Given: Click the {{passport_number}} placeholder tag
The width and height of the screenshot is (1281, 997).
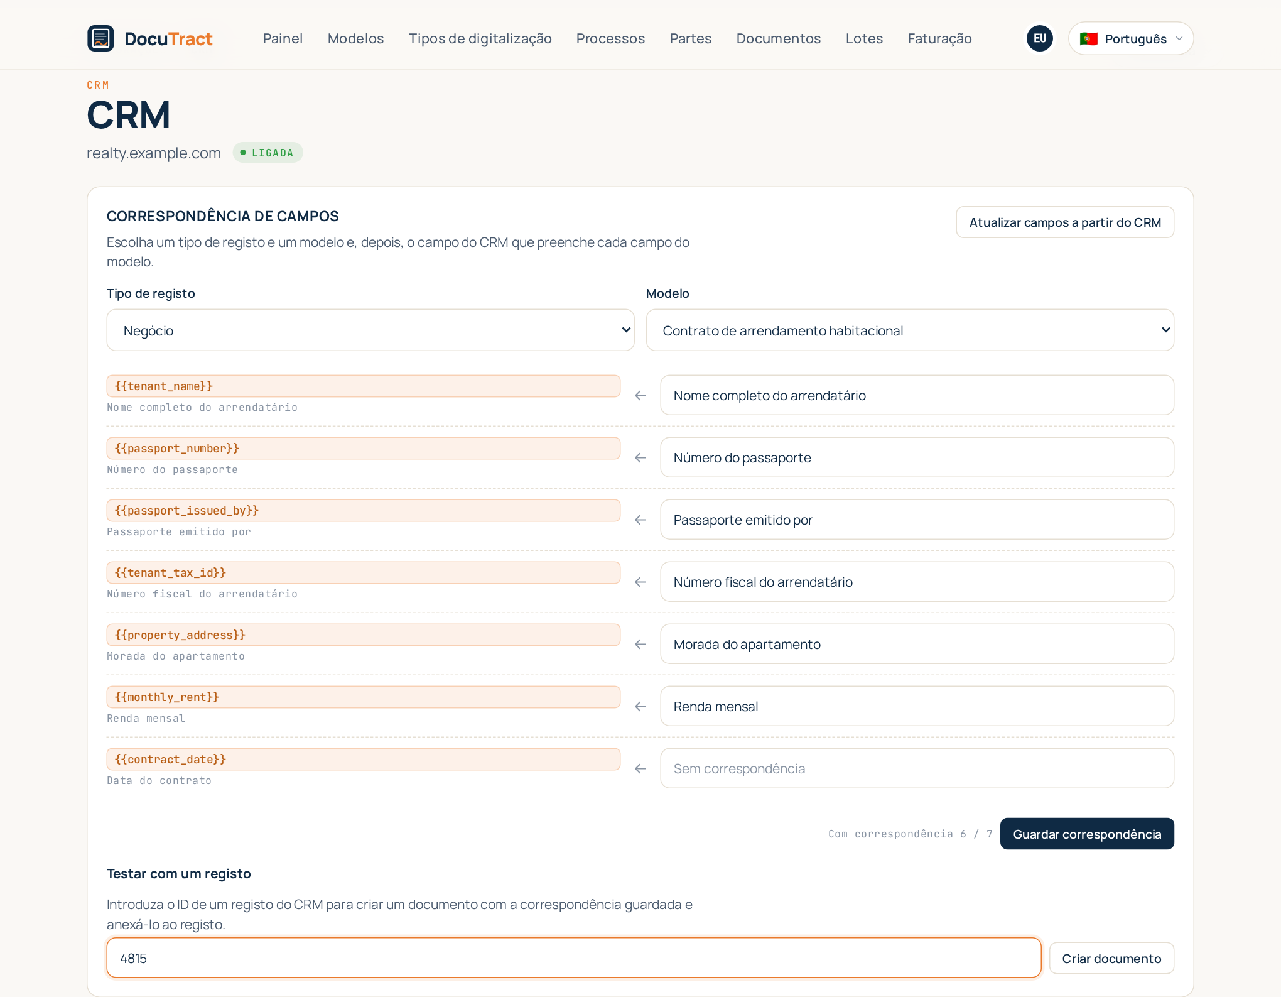Looking at the screenshot, I should tap(363, 448).
